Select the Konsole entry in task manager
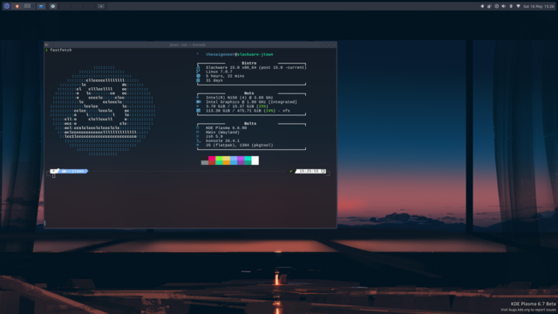The image size is (558, 314). (x=101, y=6)
